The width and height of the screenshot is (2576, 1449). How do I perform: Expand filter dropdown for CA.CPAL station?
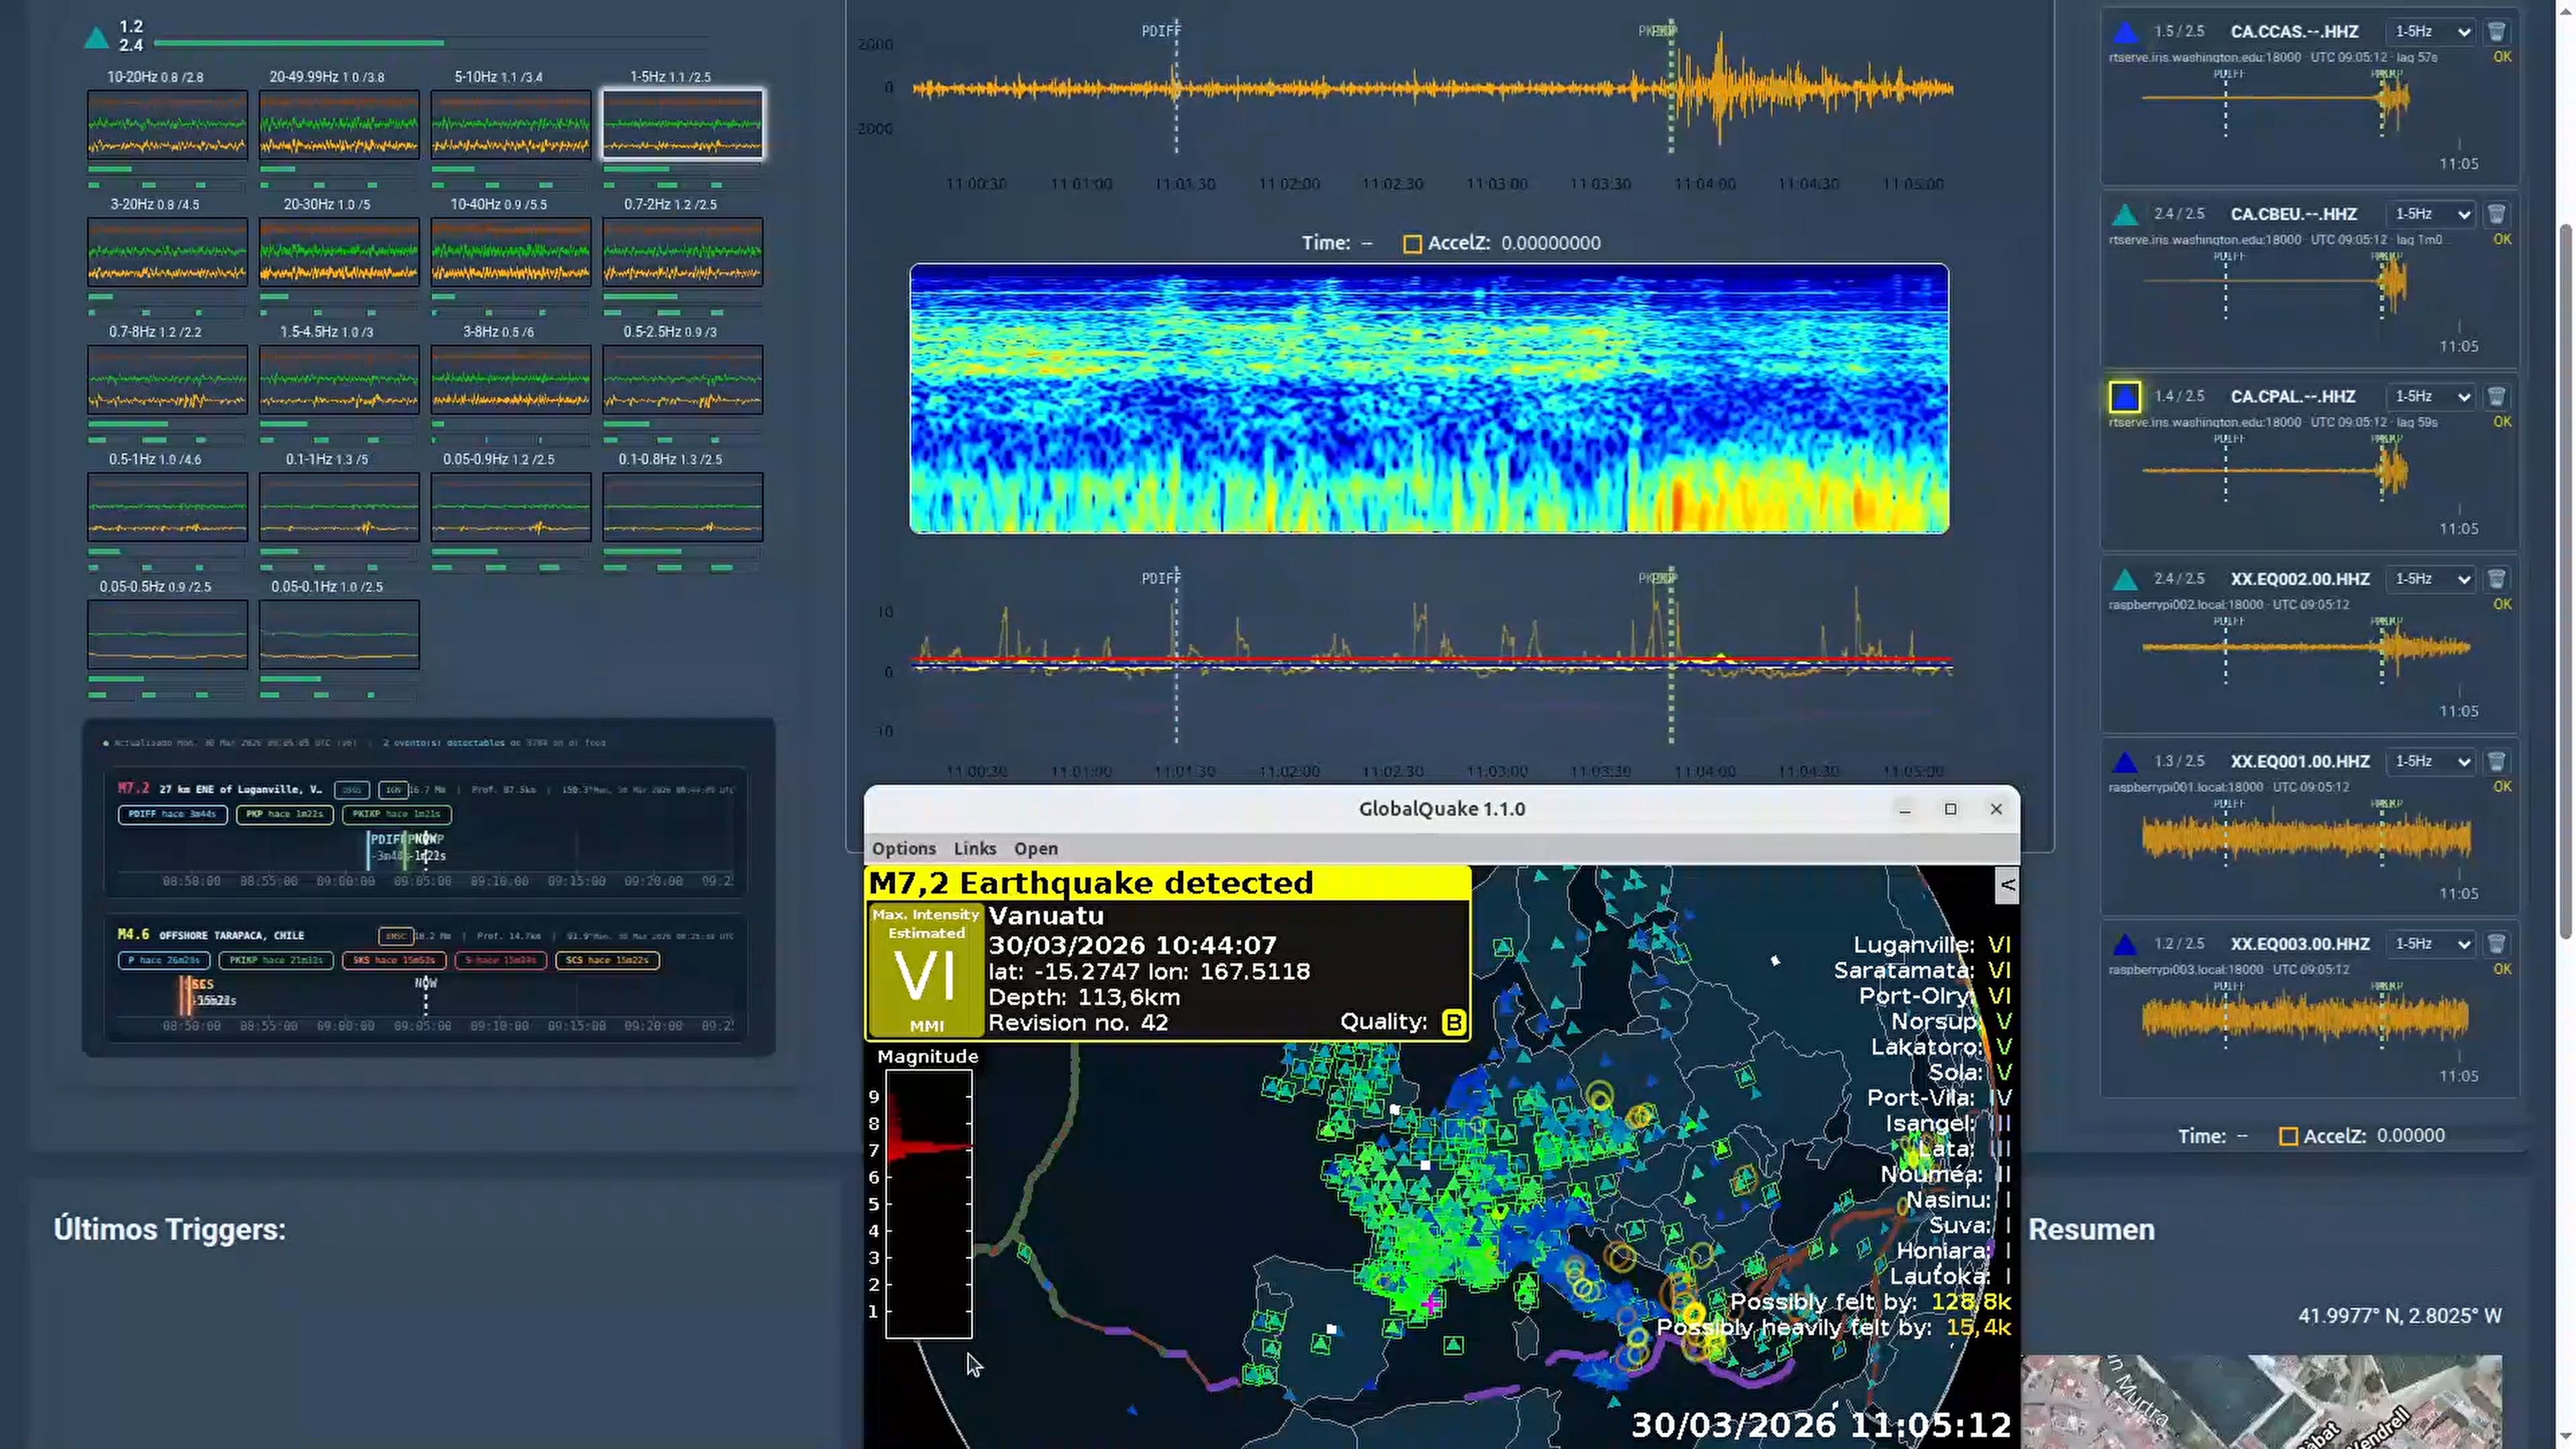(2432, 397)
